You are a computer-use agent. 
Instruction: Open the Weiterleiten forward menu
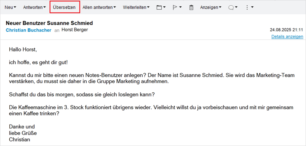click(136, 8)
